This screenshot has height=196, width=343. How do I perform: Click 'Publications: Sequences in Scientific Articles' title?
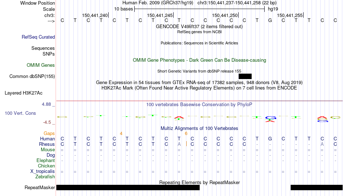[199, 43]
